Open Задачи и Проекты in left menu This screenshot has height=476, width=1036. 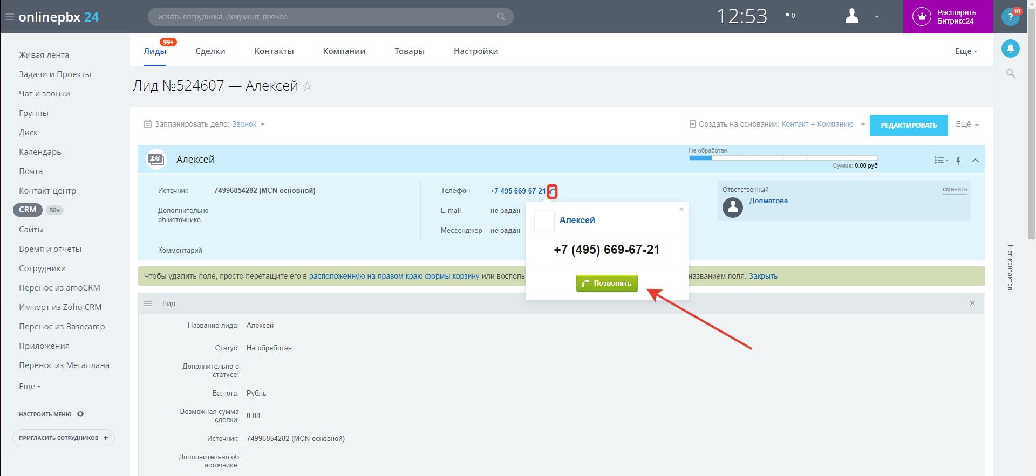(x=55, y=74)
